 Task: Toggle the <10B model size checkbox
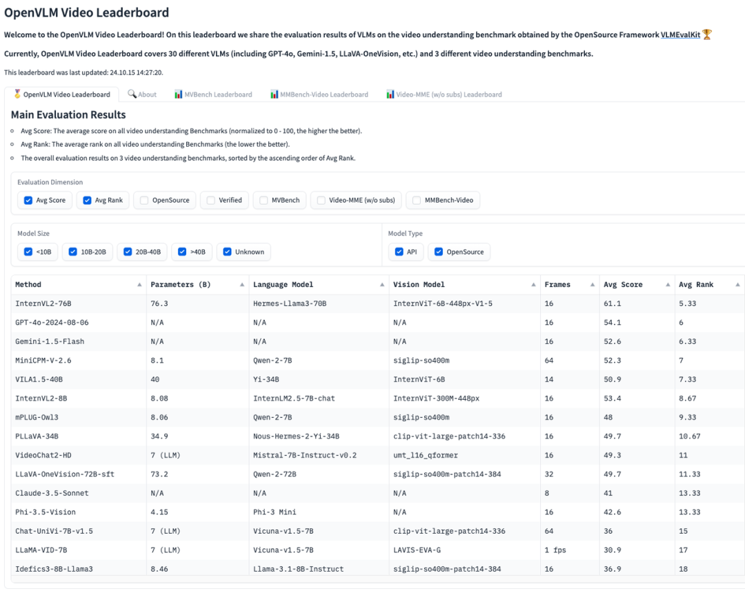pos(28,252)
